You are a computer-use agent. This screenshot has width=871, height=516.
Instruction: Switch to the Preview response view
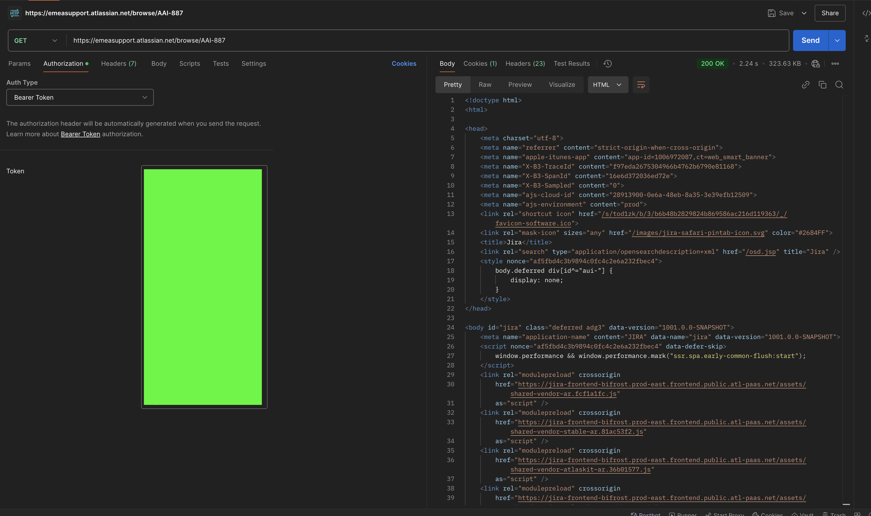pyautogui.click(x=520, y=84)
